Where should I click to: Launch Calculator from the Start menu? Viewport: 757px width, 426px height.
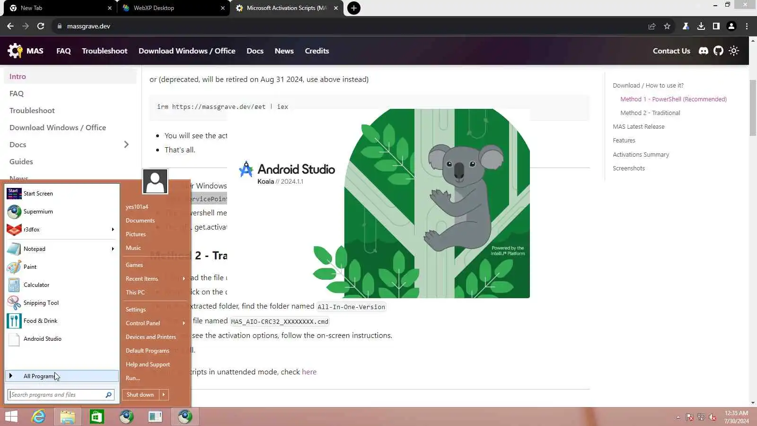[62, 285]
